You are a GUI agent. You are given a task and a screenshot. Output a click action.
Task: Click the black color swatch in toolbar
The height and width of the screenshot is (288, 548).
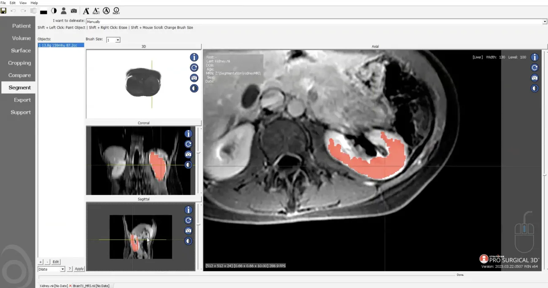click(43, 11)
